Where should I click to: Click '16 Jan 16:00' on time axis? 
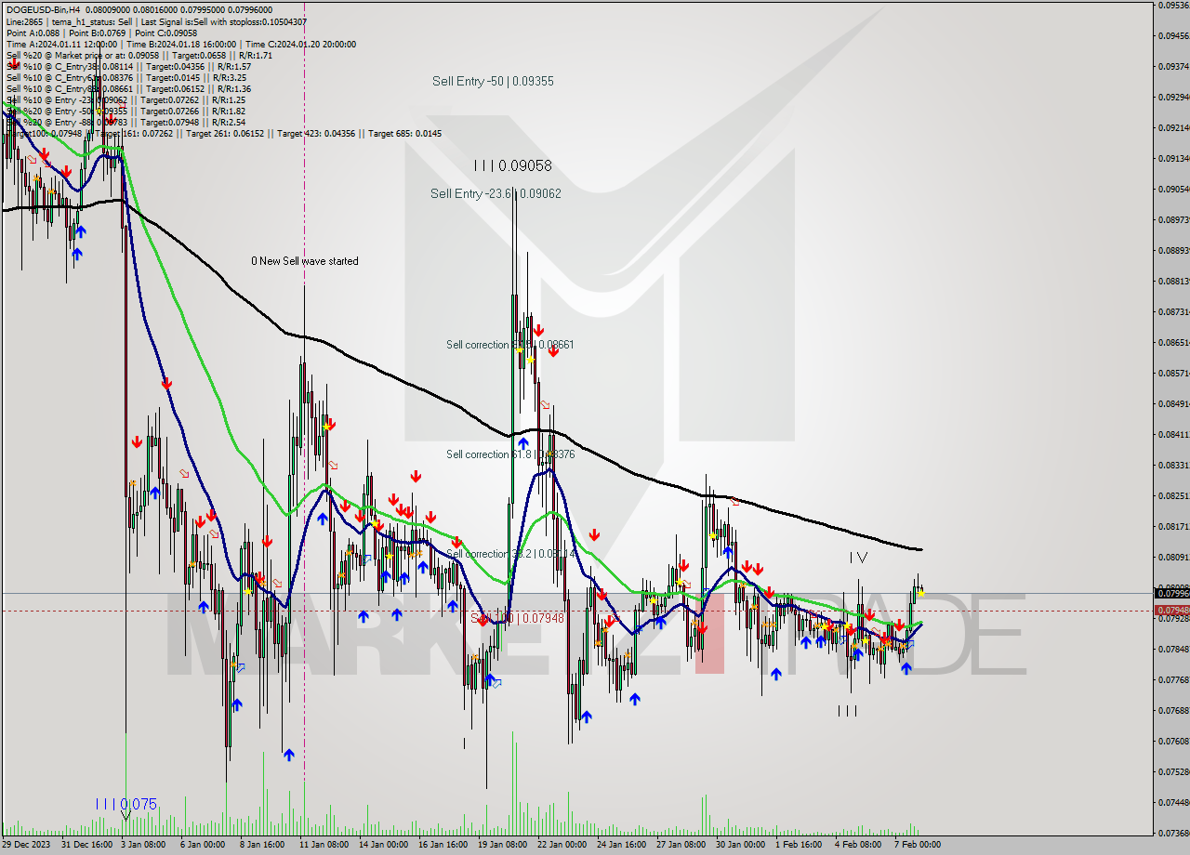(443, 845)
